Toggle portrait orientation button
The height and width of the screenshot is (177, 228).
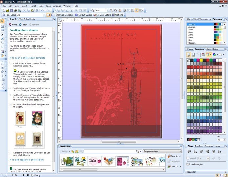point(52,15)
